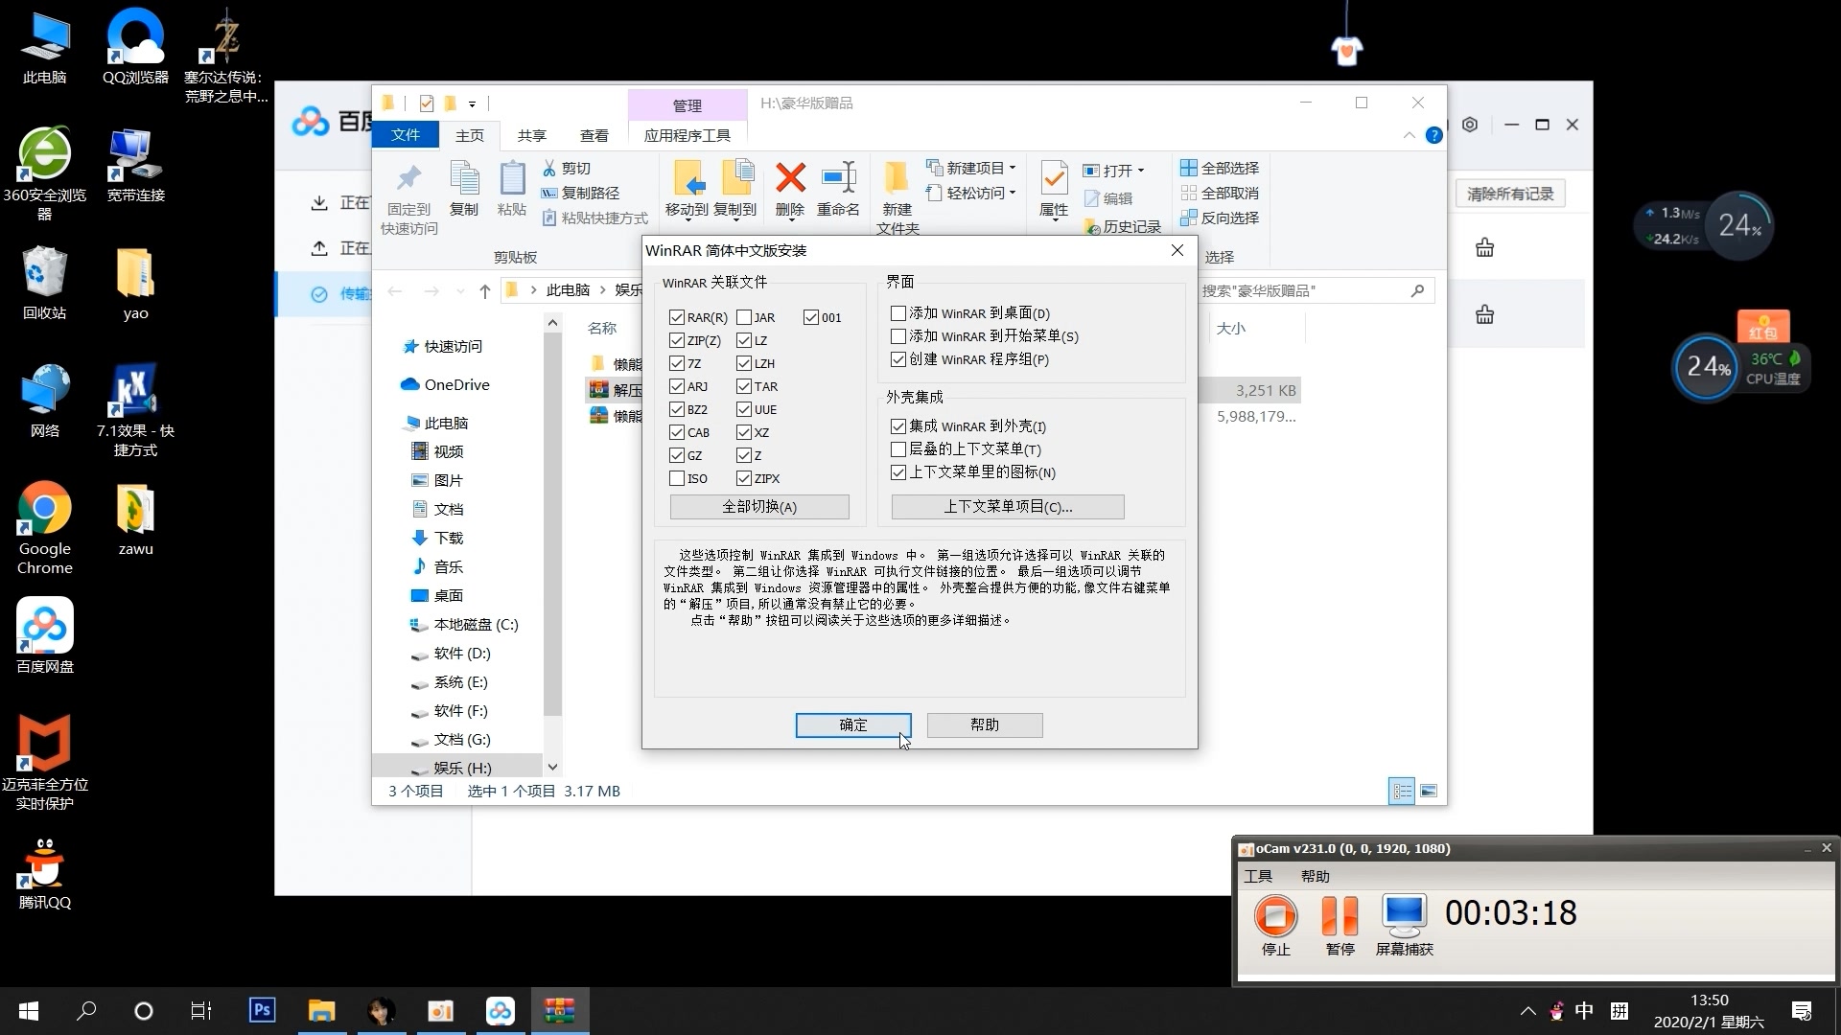Click 全部切换(A) toggle-all button
Viewport: 1841px width, 1035px height.
(x=759, y=507)
